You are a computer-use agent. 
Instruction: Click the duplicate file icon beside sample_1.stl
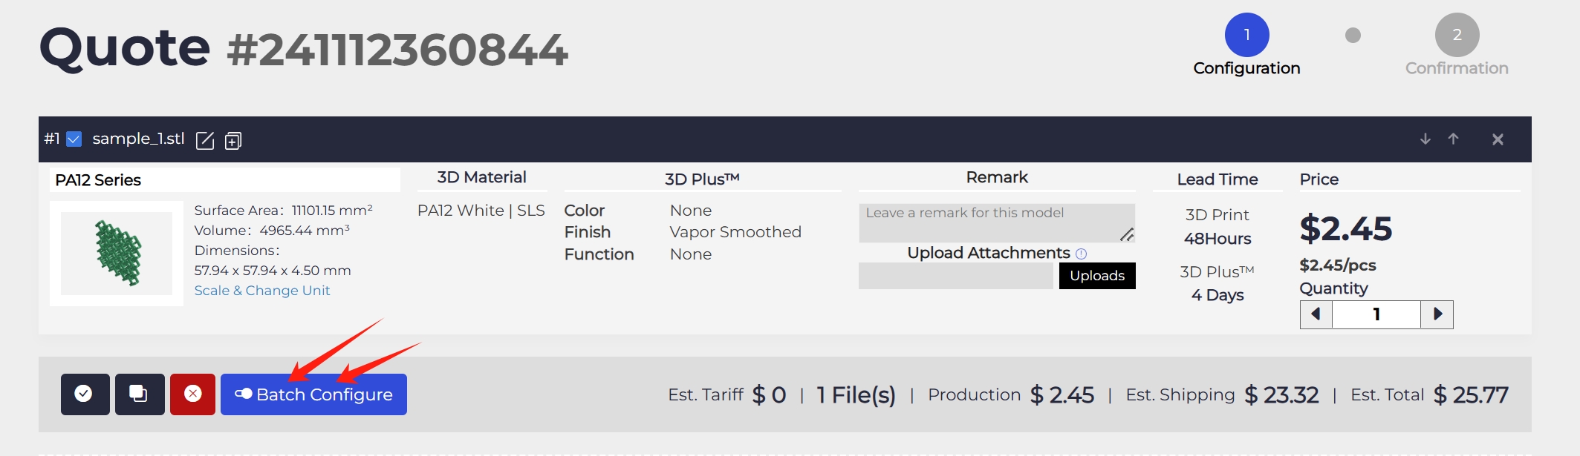pos(233,140)
